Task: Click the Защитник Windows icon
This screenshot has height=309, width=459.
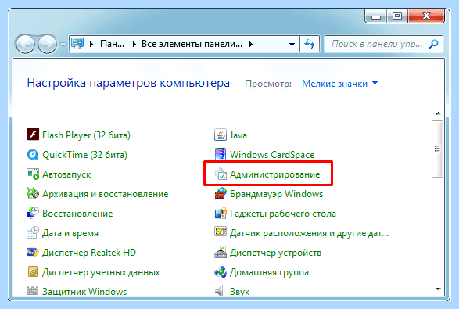Action: 33,290
